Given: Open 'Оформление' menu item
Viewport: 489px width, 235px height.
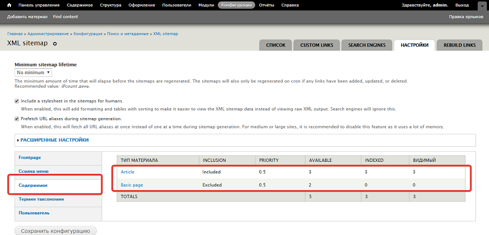Looking at the screenshot, I should [x=141, y=5].
